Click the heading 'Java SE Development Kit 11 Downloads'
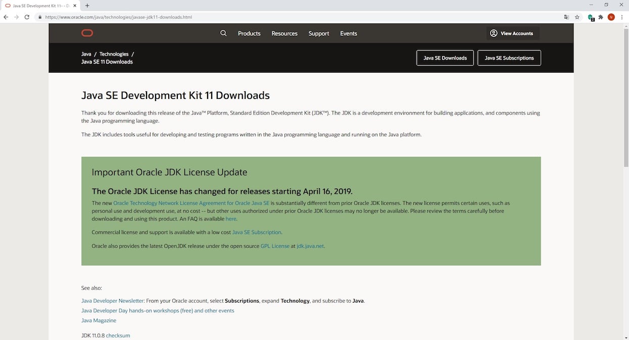 click(175, 95)
